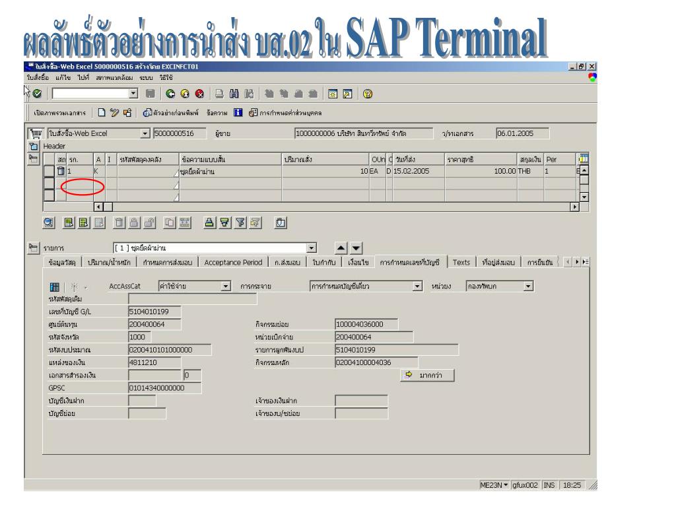Click the red Cancel icon
676x507 pixels.
[199, 94]
